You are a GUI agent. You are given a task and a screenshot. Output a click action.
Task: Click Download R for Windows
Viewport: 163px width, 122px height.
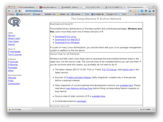click(67, 42)
